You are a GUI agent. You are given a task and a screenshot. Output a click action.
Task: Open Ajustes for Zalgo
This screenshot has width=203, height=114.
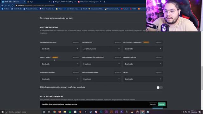coord(159,73)
